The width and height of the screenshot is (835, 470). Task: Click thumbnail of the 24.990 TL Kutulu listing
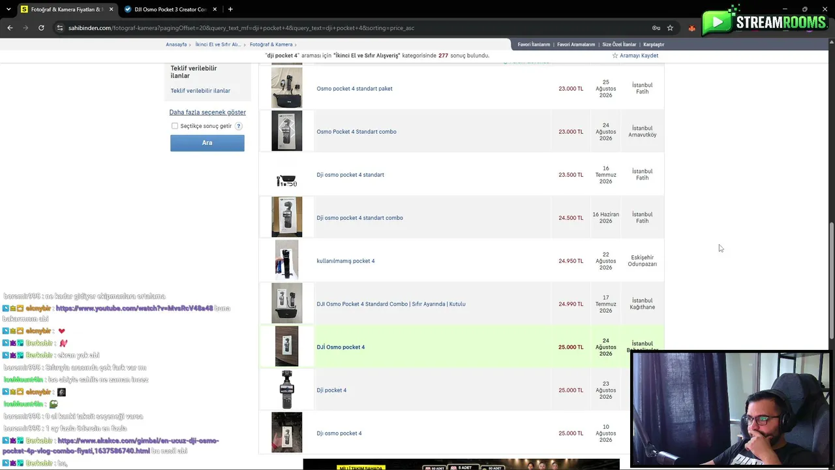(286, 304)
